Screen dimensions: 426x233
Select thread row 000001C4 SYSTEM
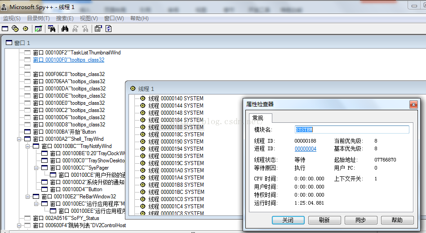[x=176, y=206]
